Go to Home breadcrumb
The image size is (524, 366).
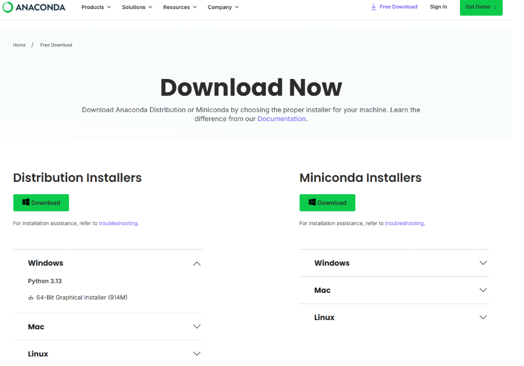coord(19,45)
